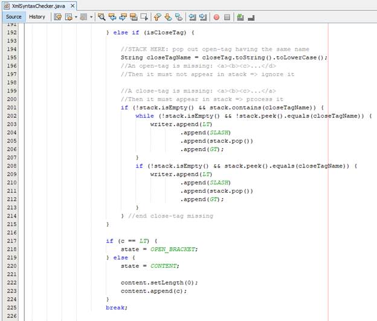Click 'writer.append(LT)' on line 203

click(x=181, y=125)
